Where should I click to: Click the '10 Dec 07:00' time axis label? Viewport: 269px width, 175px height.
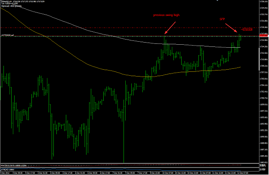click(x=168, y=173)
